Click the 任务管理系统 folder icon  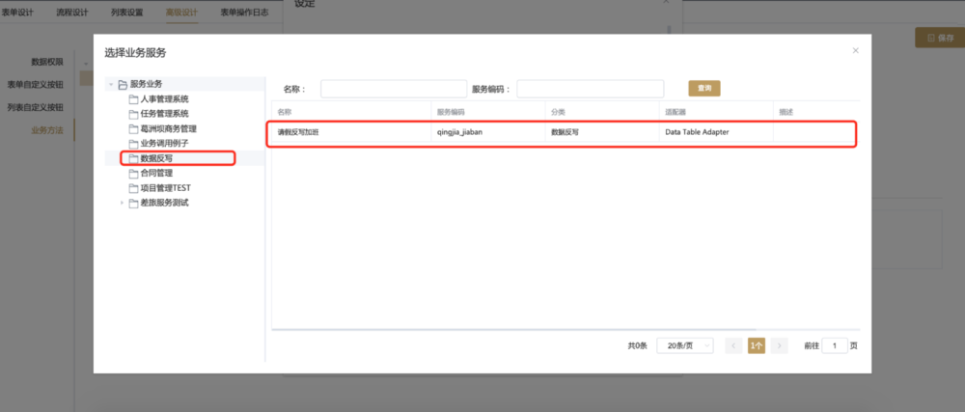click(x=133, y=114)
